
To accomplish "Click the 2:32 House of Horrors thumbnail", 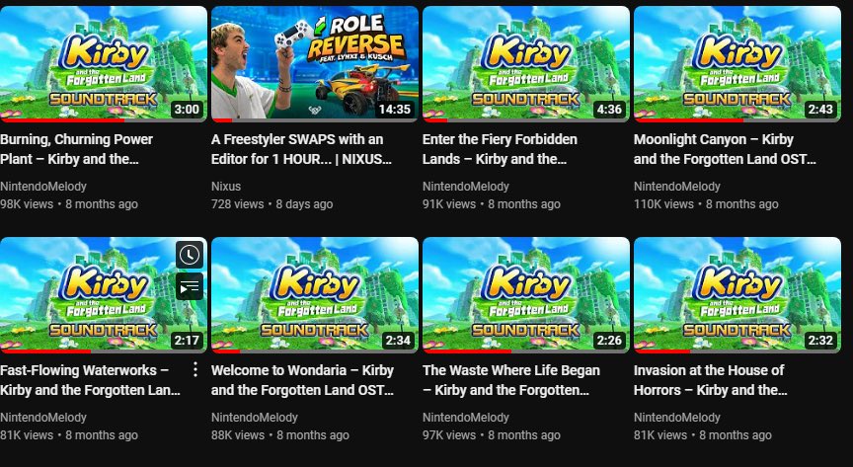I will (737, 295).
